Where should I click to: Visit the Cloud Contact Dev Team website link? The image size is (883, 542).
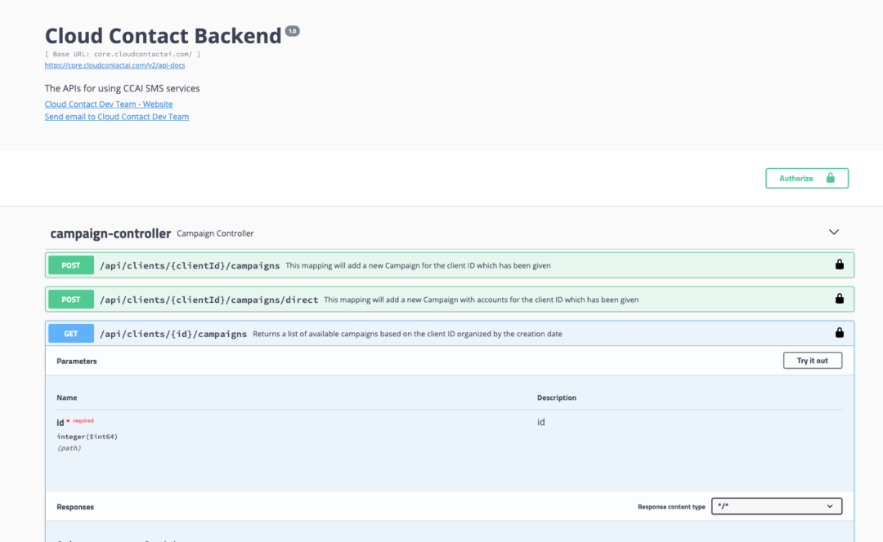click(x=108, y=104)
